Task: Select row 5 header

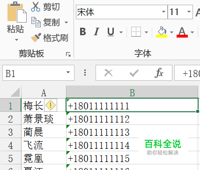Action: click(10, 158)
